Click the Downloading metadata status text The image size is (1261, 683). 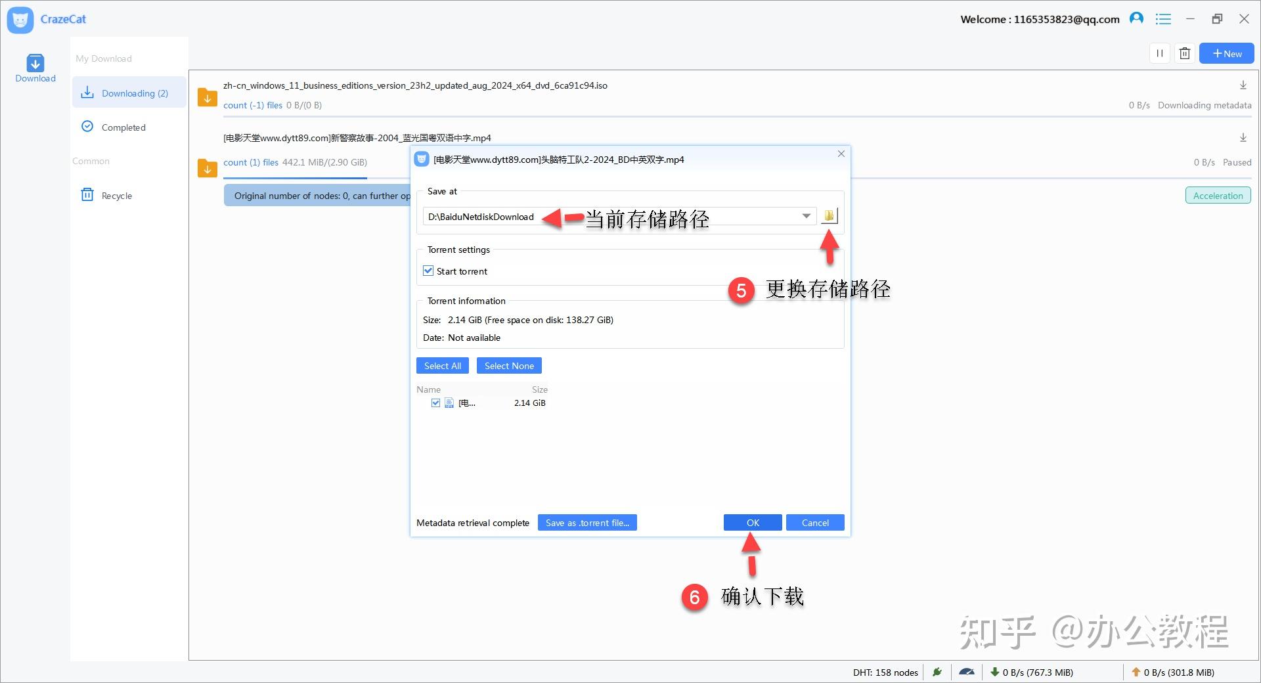coord(1205,105)
